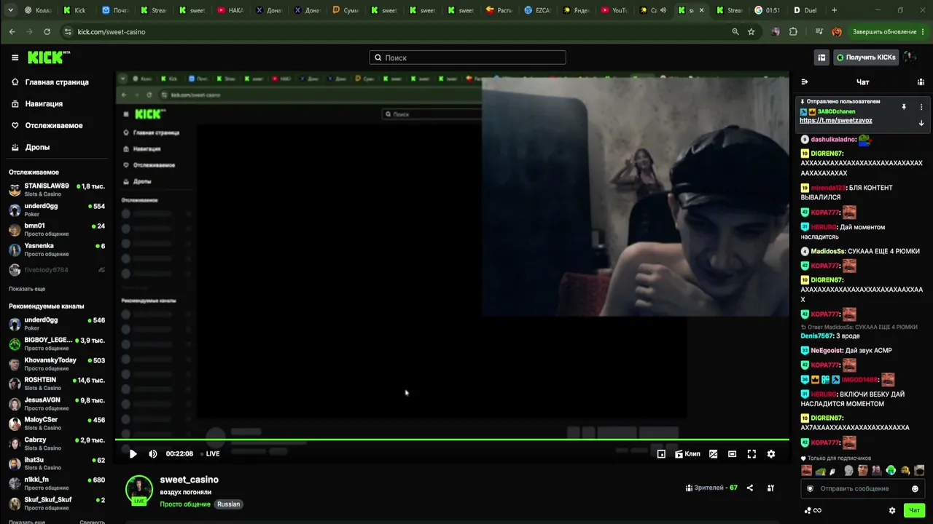The width and height of the screenshot is (933, 524).
Task: Click the Kick search field
Action: click(467, 57)
